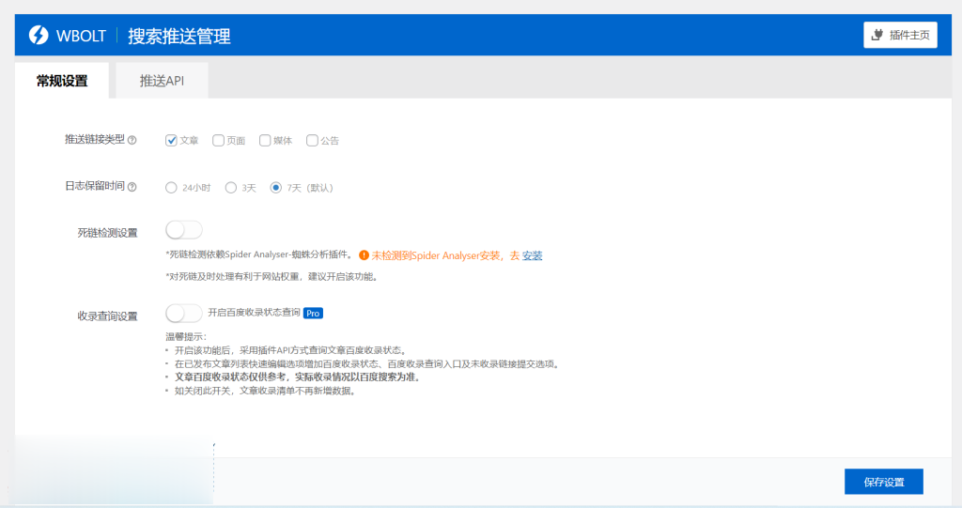Uncheck the 文章 checkbox
This screenshot has height=508, width=962.
(171, 141)
